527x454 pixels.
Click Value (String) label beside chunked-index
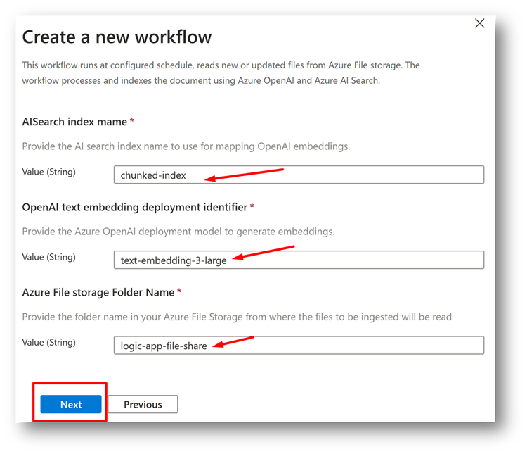pos(49,172)
